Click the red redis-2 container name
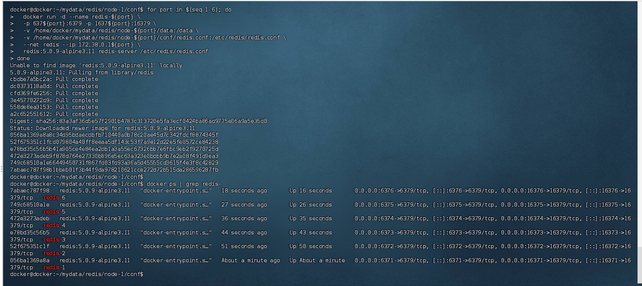The height and width of the screenshot is (286, 642). [x=54, y=253]
